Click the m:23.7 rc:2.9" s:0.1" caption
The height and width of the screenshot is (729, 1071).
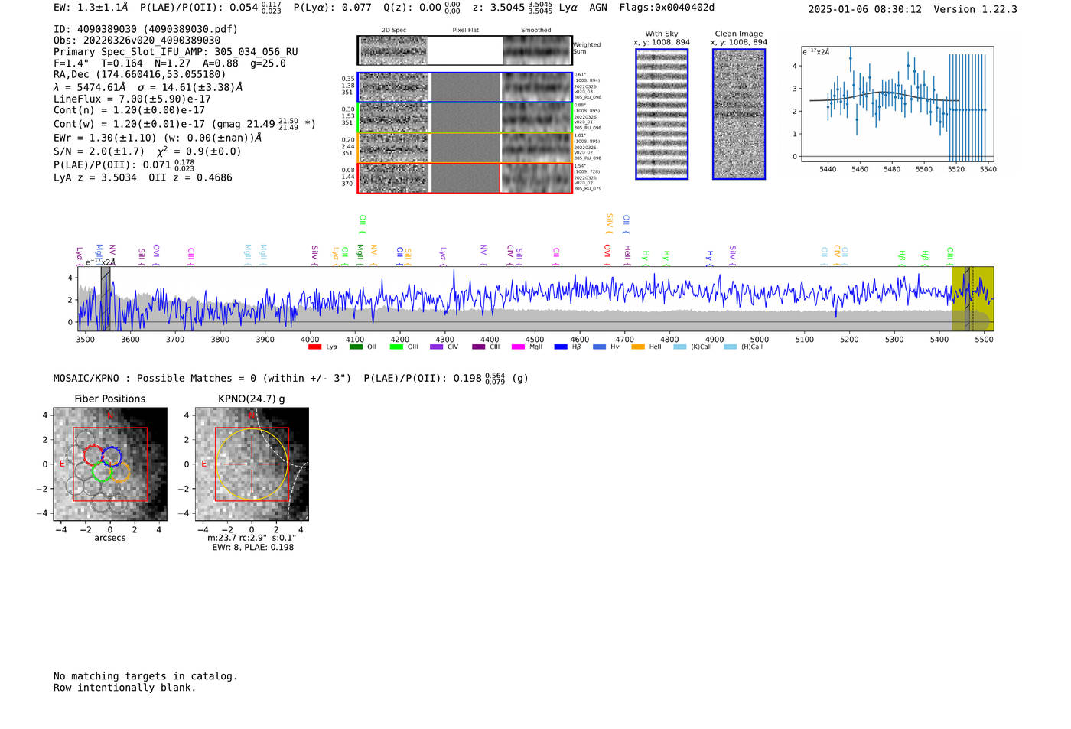[252, 538]
